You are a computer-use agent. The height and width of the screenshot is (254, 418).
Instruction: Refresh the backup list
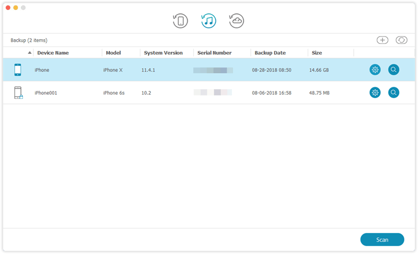[401, 40]
